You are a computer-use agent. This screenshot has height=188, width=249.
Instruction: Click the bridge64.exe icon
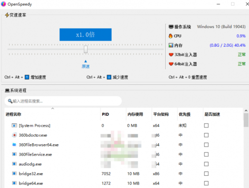coord(14,183)
